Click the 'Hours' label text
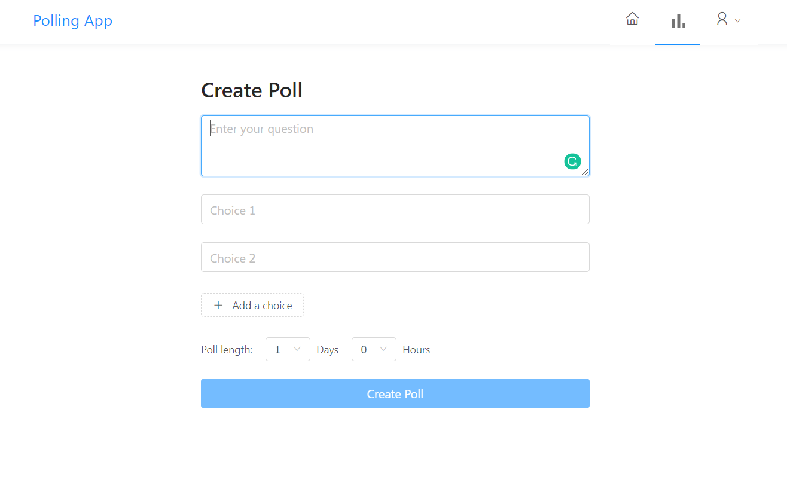The width and height of the screenshot is (787, 479). (416, 350)
